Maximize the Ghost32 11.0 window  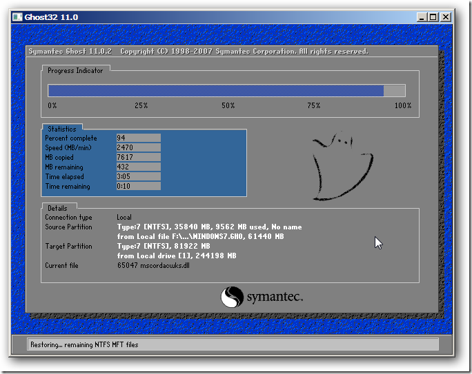pyautogui.click(x=433, y=17)
